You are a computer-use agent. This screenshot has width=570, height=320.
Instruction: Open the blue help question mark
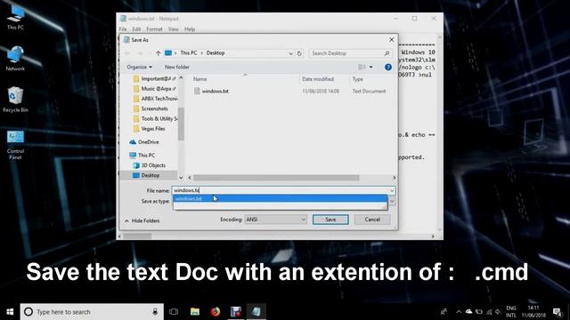pos(388,68)
